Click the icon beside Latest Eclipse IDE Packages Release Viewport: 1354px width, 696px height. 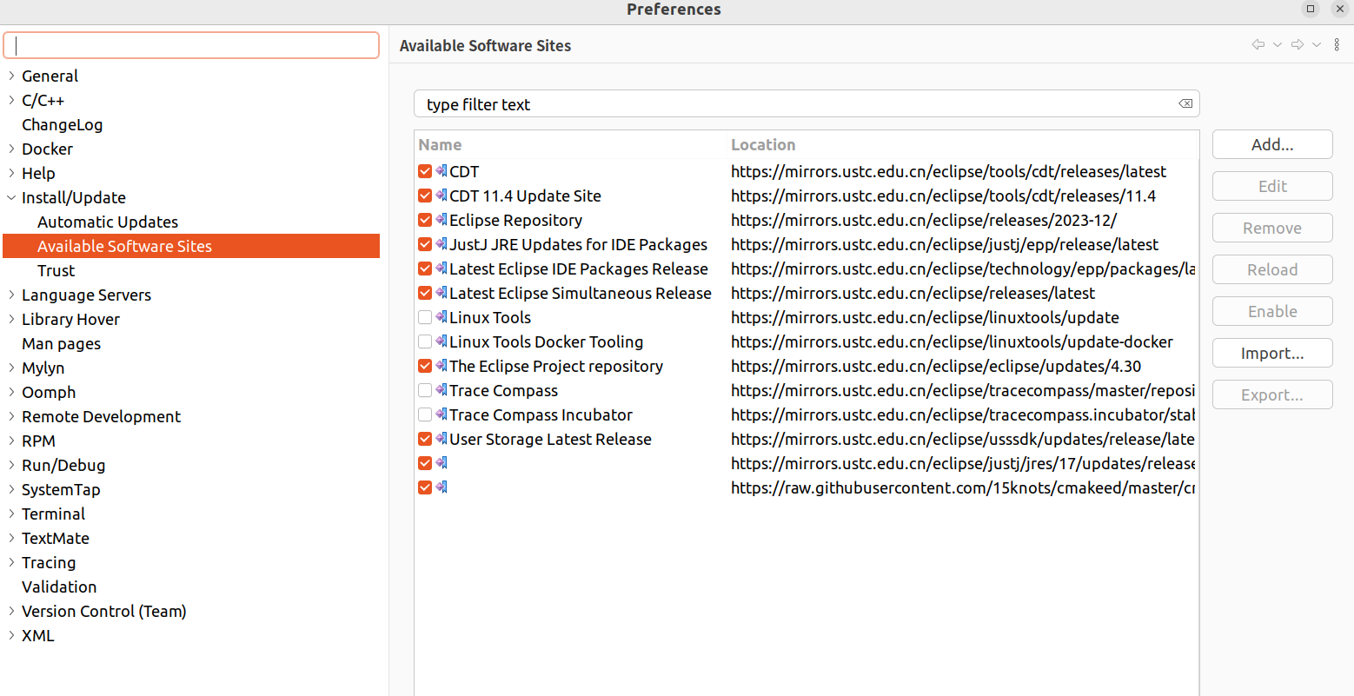[x=441, y=268]
